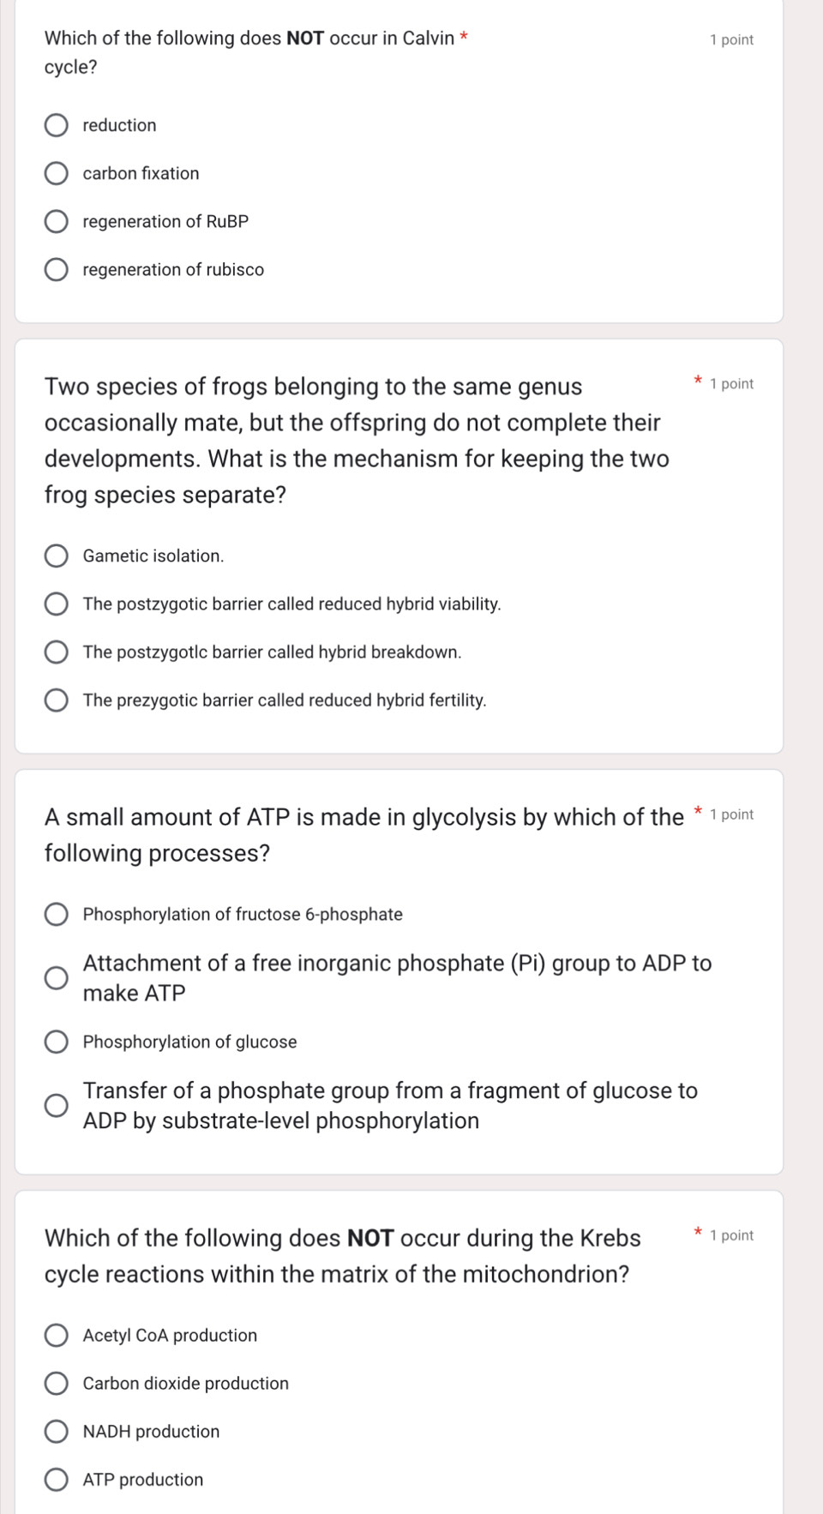
Task: Pick "Phosphorylation of glucose" for the glycolysis question
Action: [x=57, y=1042]
